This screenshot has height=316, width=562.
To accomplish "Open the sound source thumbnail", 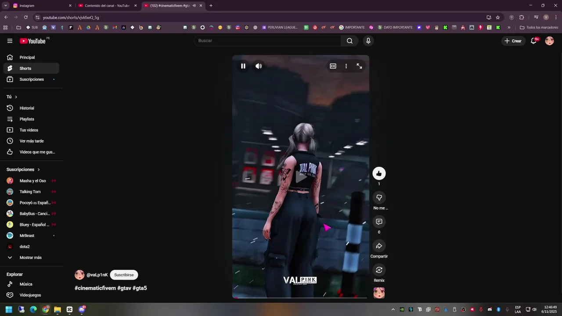I will pos(379,293).
